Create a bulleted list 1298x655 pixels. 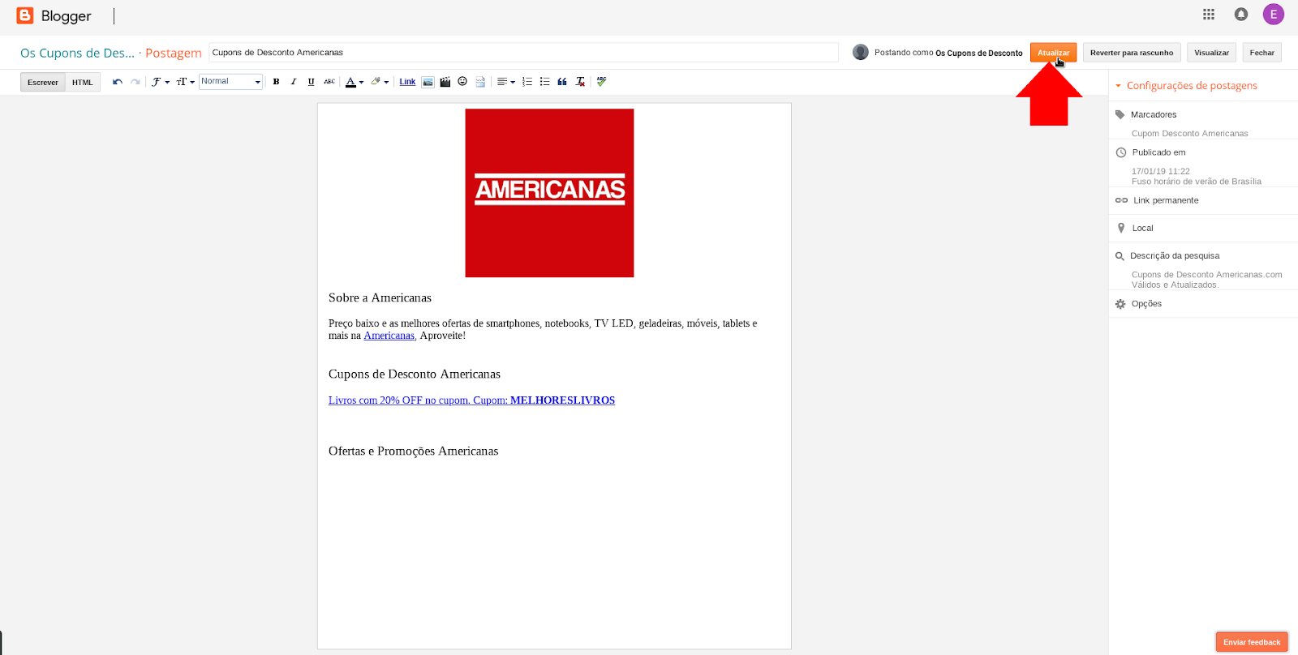click(x=544, y=82)
